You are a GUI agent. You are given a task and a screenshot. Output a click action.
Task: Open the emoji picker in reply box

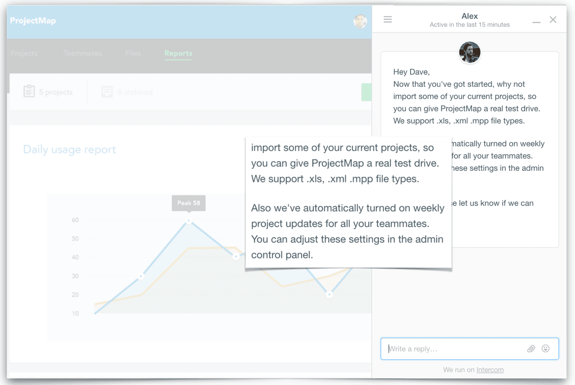[x=546, y=349]
